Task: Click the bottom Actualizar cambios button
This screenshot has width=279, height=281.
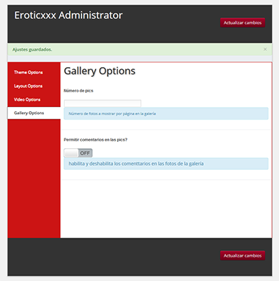Action: (x=243, y=256)
